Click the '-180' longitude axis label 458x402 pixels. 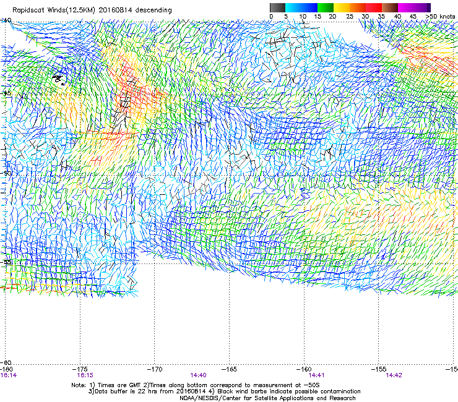6,369
